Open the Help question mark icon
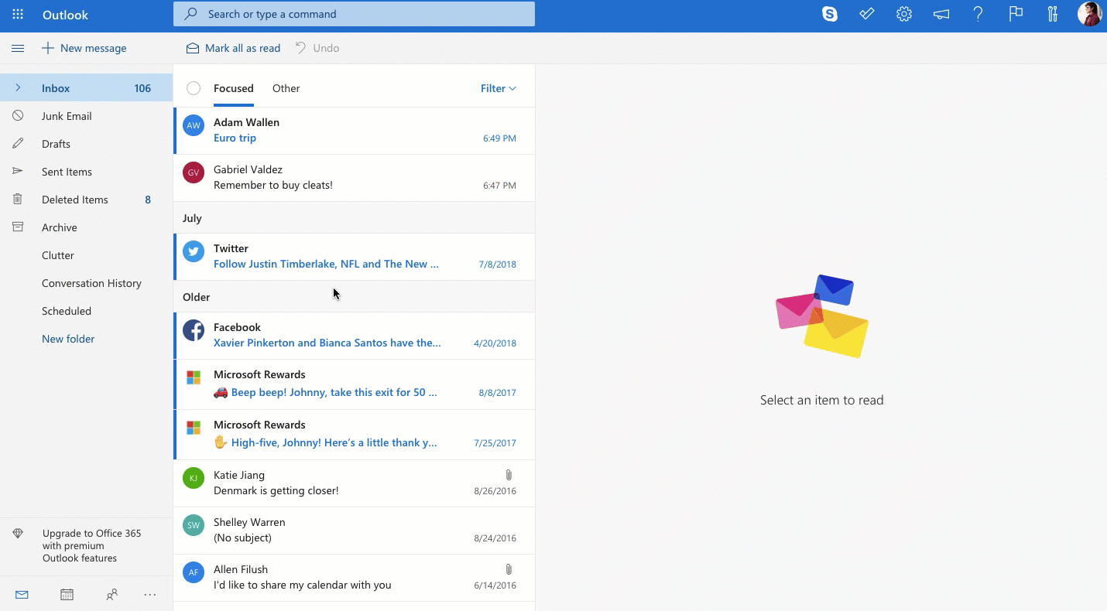The width and height of the screenshot is (1107, 611). pyautogui.click(x=978, y=14)
